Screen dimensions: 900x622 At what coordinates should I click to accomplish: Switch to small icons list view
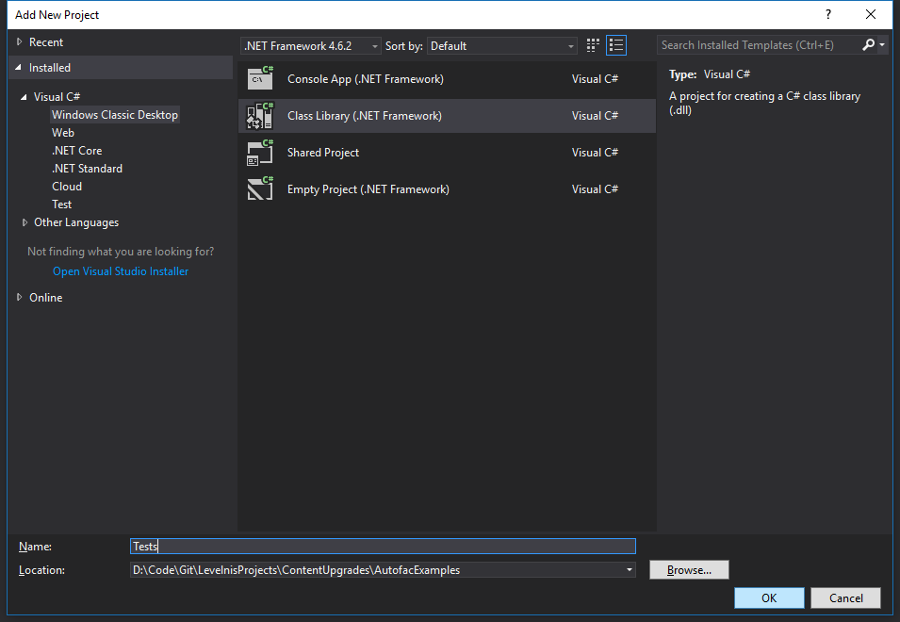pyautogui.click(x=616, y=45)
